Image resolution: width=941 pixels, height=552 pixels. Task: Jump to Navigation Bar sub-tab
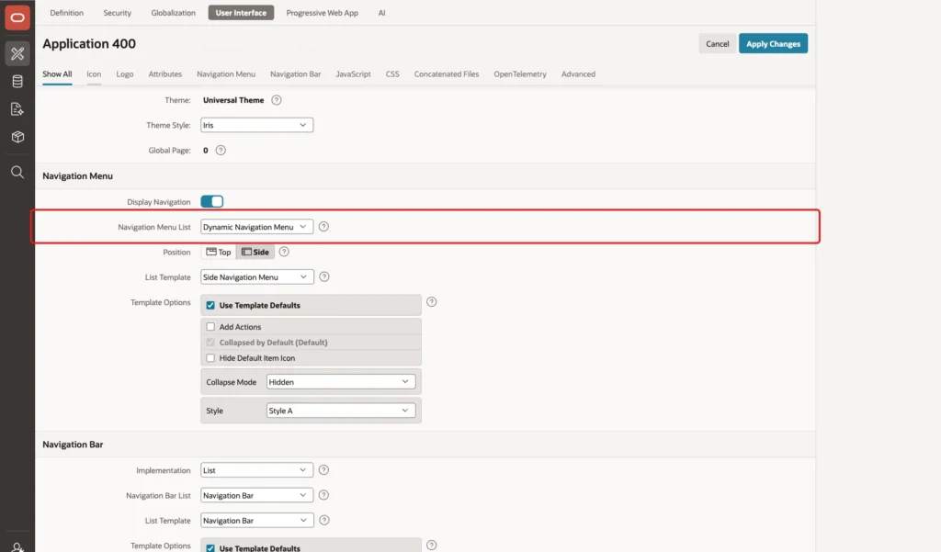coord(295,74)
